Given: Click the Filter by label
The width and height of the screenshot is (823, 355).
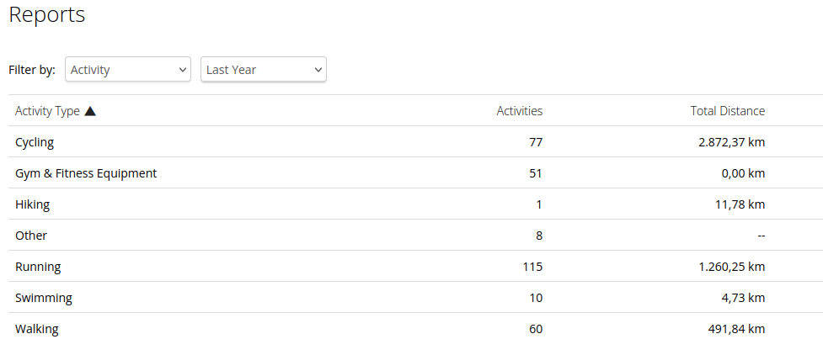Looking at the screenshot, I should point(32,70).
